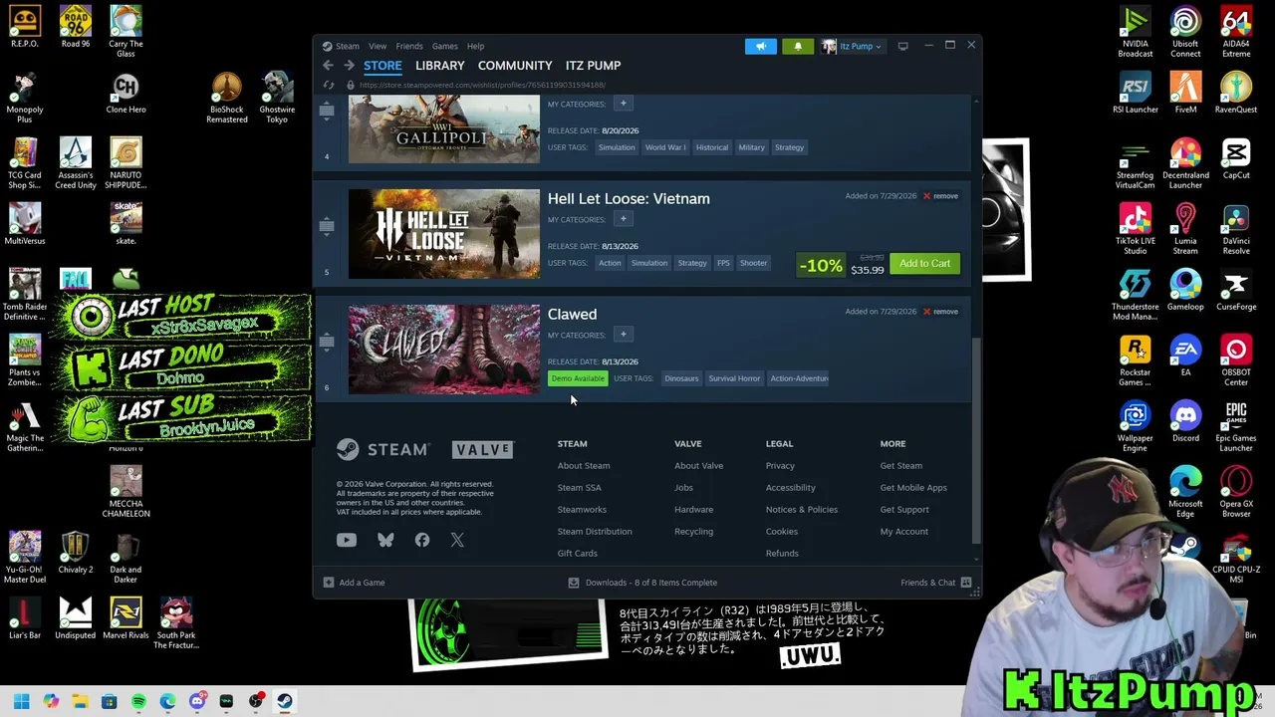The height and width of the screenshot is (717, 1275).
Task: Go back with the Steam back arrow
Action: pos(328,66)
